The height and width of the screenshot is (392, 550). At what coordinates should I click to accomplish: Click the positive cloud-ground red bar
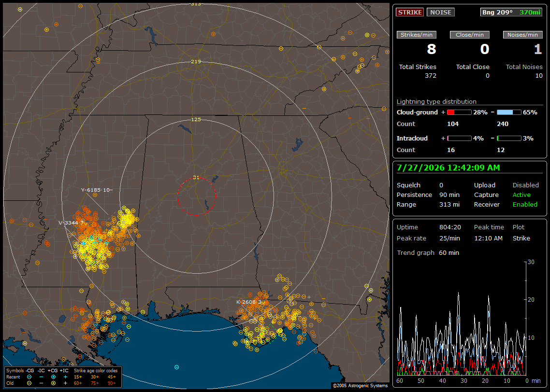(x=459, y=112)
